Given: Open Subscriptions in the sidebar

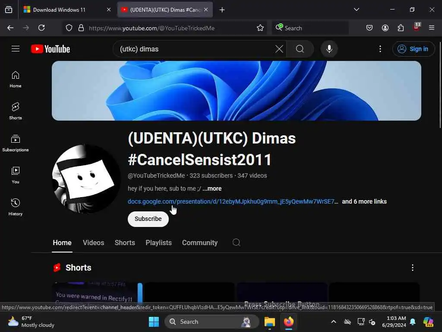Looking at the screenshot, I should point(16,144).
